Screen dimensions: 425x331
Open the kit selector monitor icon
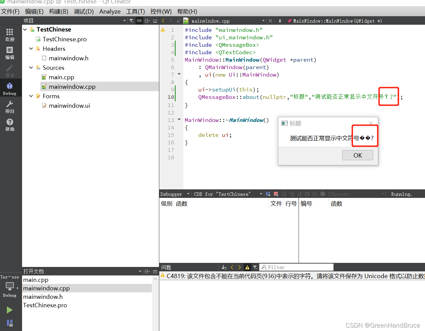10,287
